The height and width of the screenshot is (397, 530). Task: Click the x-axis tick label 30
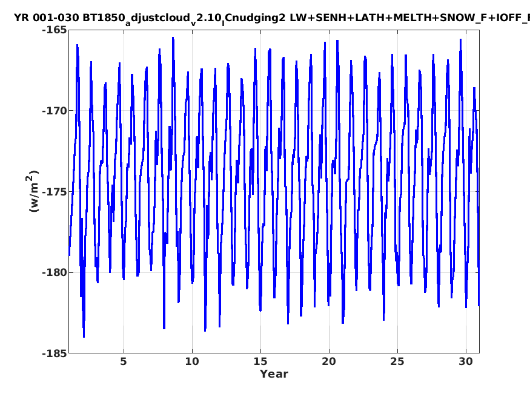(x=466, y=361)
